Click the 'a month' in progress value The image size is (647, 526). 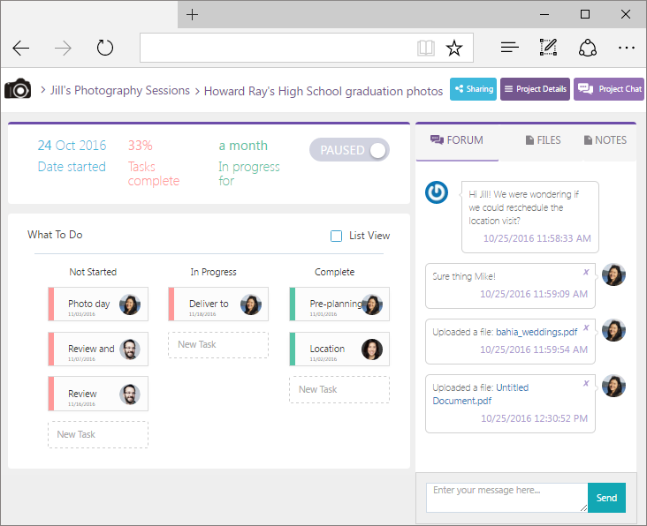point(243,146)
